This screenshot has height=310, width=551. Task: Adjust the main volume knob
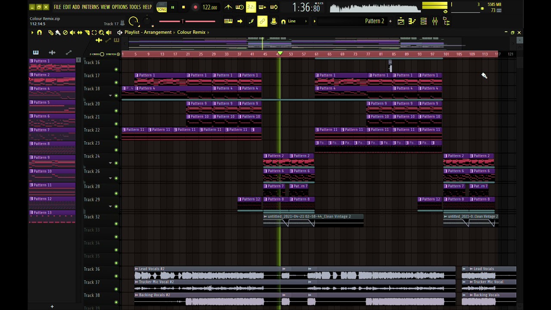tap(133, 21)
